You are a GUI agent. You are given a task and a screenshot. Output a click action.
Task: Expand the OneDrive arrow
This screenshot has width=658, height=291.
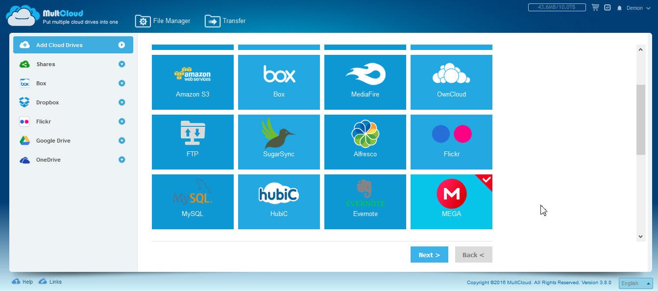click(x=122, y=160)
